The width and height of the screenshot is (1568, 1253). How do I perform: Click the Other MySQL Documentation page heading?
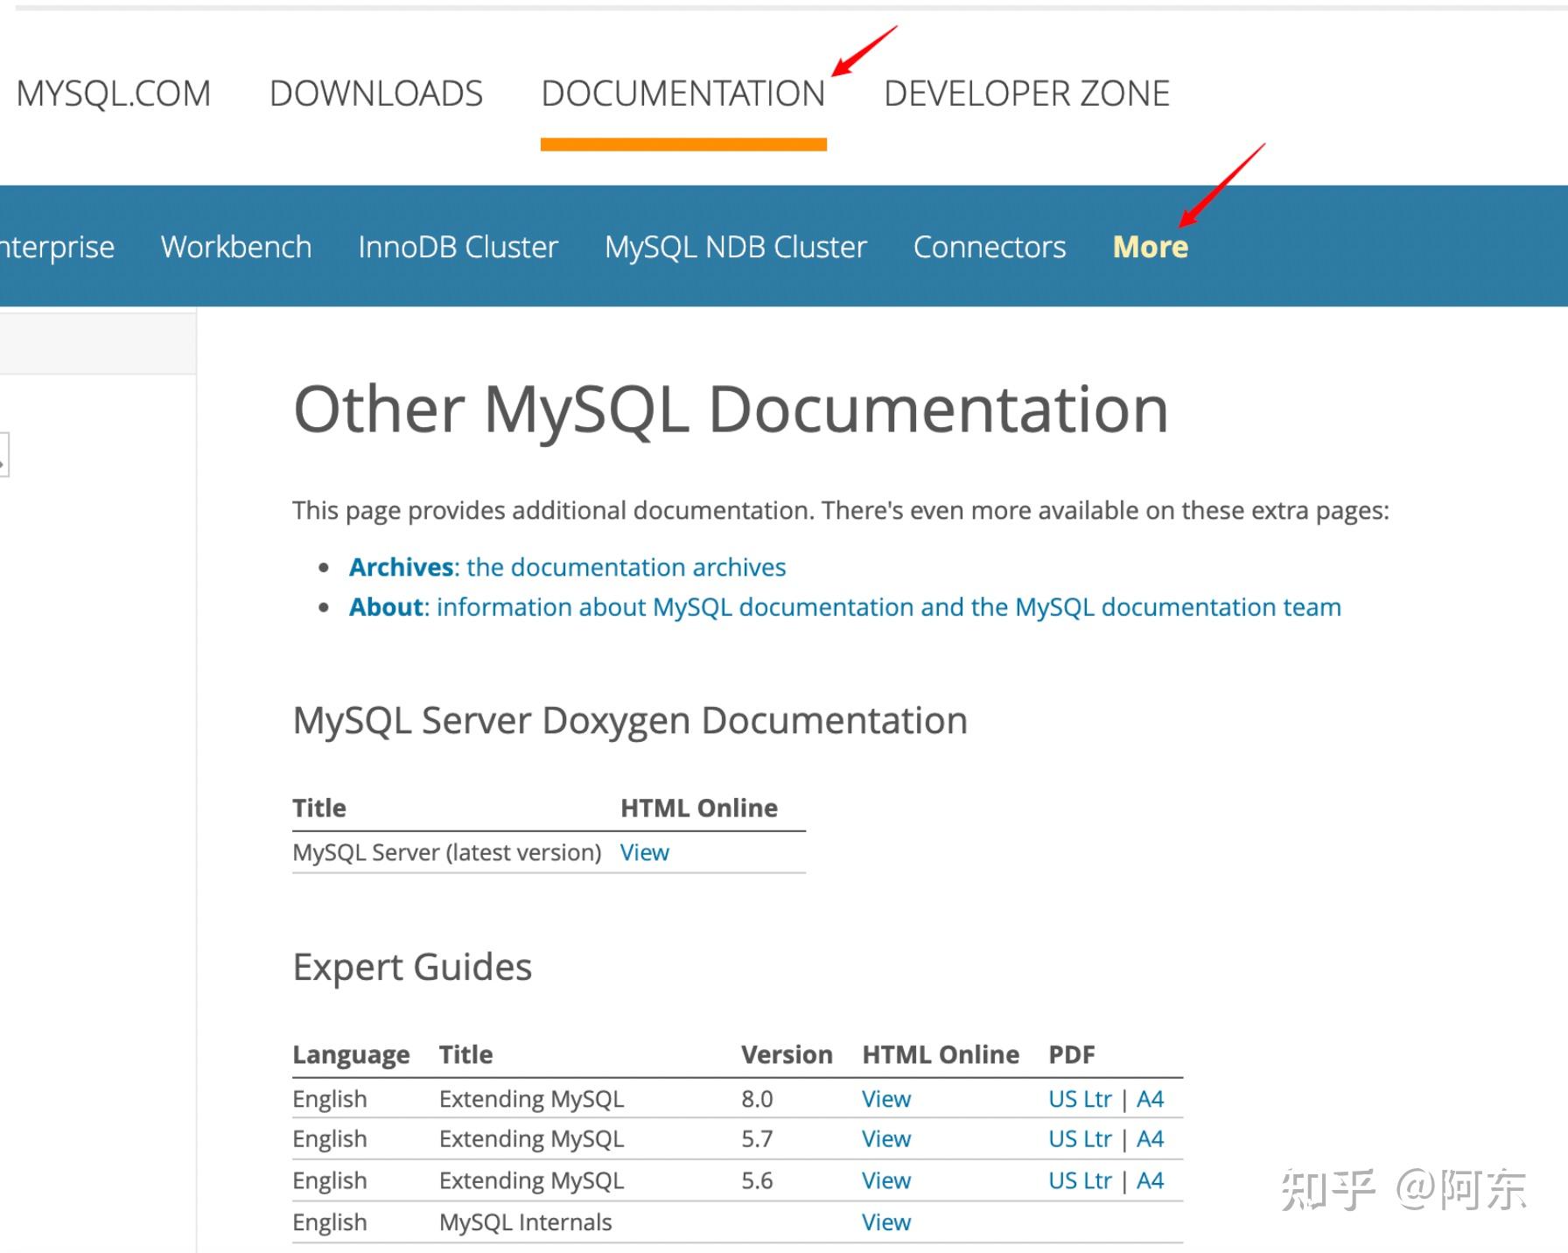(731, 409)
